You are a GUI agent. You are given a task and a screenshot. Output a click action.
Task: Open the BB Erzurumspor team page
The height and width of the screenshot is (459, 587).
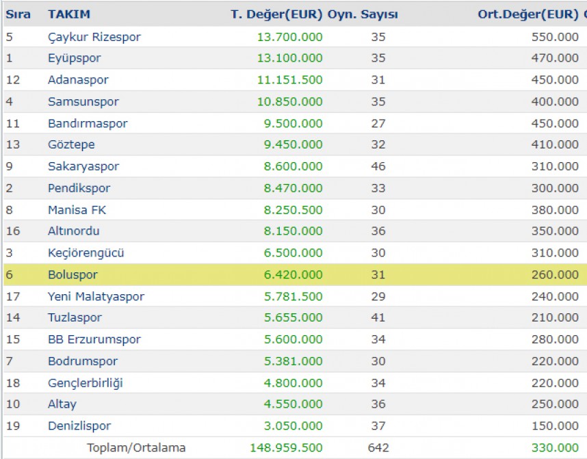point(94,339)
